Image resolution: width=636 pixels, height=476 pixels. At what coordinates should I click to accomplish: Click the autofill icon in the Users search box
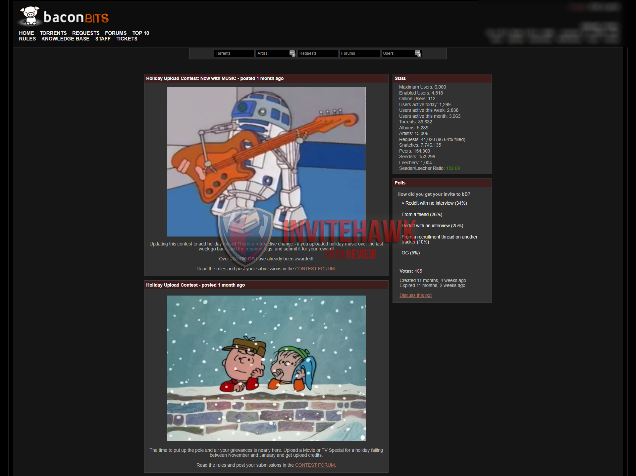click(418, 53)
